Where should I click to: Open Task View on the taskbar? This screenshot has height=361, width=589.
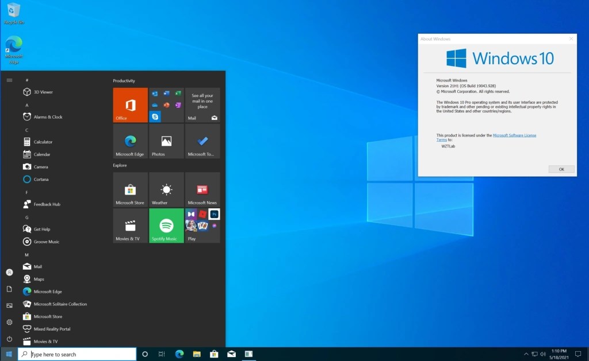(162, 354)
